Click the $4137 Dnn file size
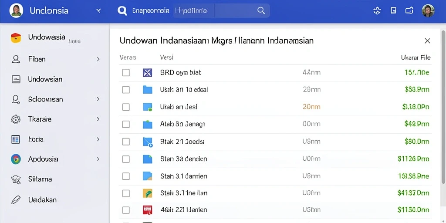 point(413,193)
